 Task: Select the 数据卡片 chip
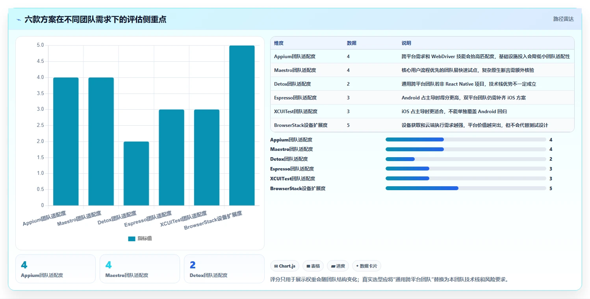pyautogui.click(x=366, y=266)
